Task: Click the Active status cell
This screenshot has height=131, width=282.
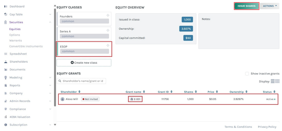Action: click(x=271, y=99)
